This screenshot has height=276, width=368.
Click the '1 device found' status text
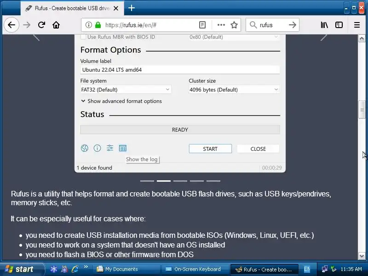(94, 168)
